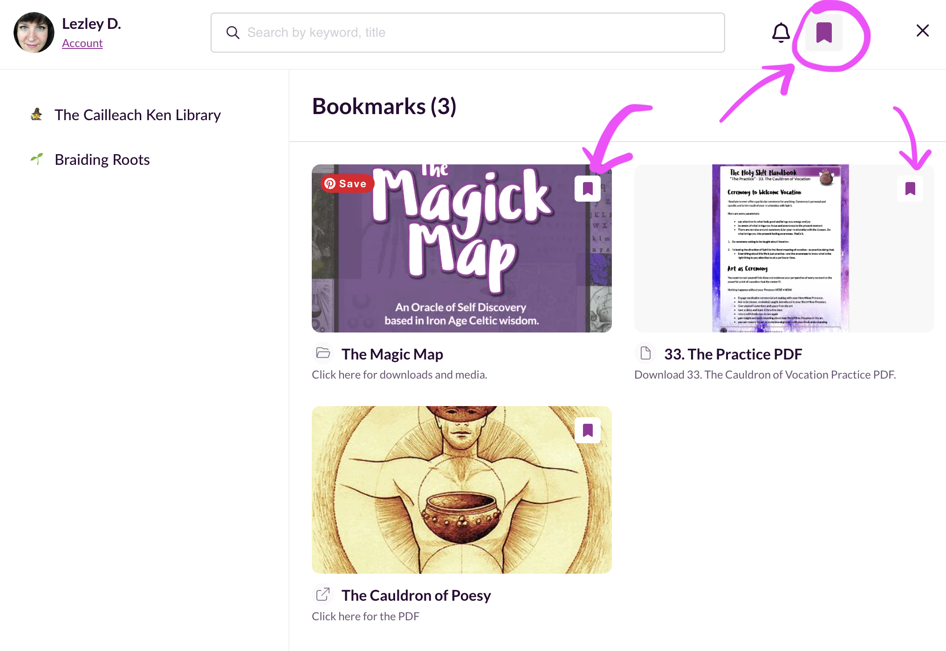The width and height of the screenshot is (946, 651).
Task: Click 'Click here for the PDF' text
Action: (365, 617)
